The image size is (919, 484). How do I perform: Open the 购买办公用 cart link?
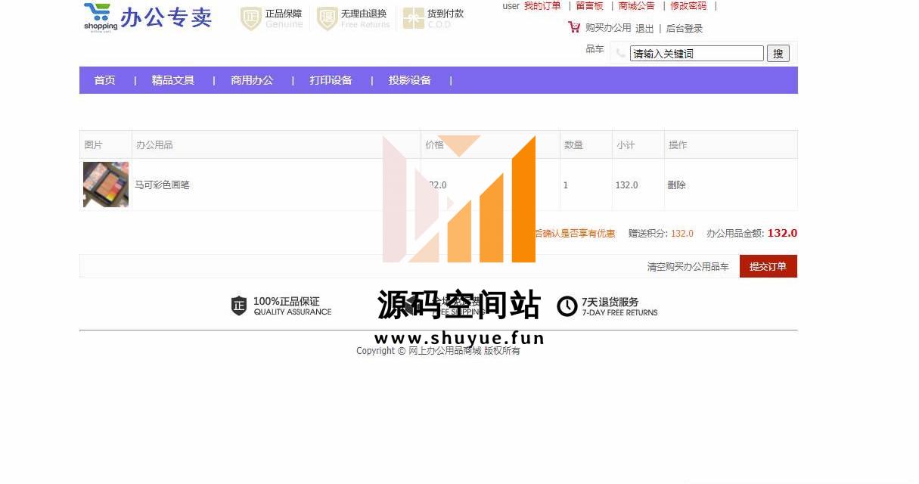pyautogui.click(x=608, y=28)
